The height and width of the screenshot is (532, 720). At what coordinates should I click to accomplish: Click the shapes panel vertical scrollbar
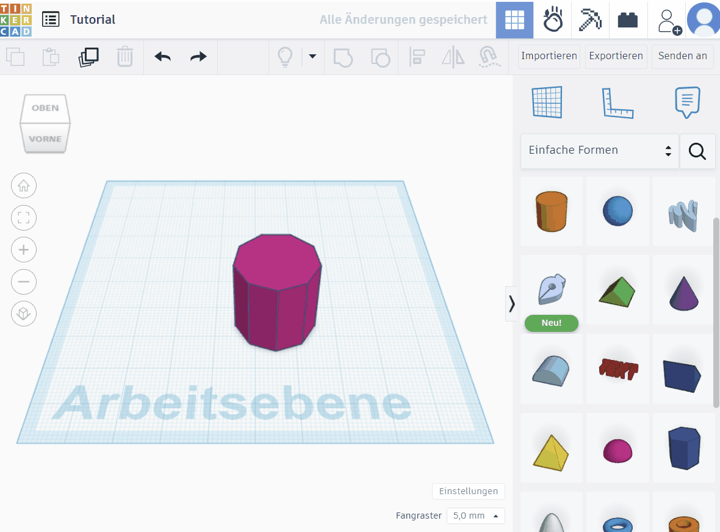(716, 312)
